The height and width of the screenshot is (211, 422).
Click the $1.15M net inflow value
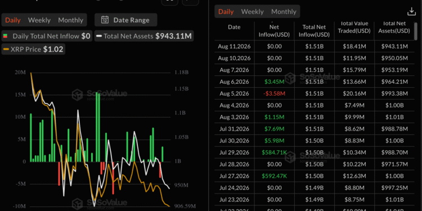point(274,118)
